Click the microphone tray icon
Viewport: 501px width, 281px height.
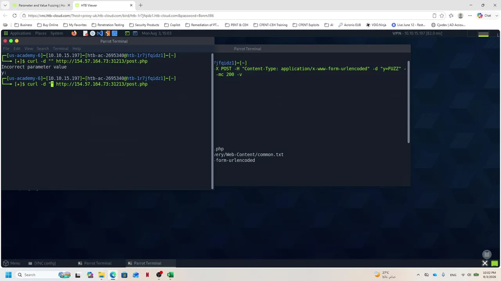[443, 275]
